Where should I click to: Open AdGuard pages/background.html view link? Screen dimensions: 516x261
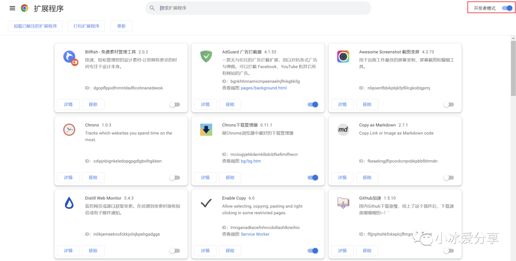pos(264,88)
